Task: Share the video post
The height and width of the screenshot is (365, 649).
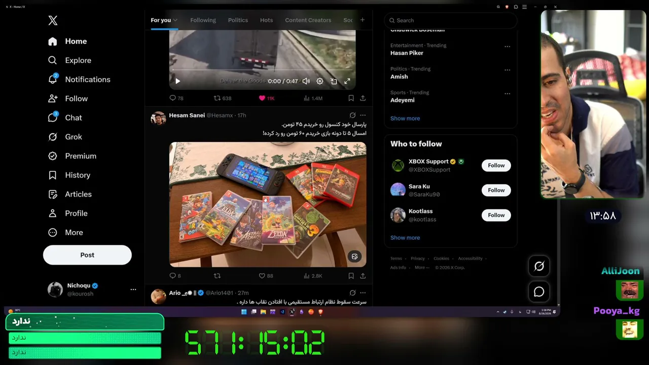Action: [x=363, y=98]
